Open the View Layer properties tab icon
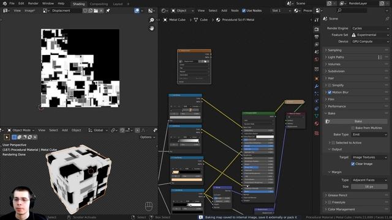This screenshot has height=220, width=392. (317, 45)
